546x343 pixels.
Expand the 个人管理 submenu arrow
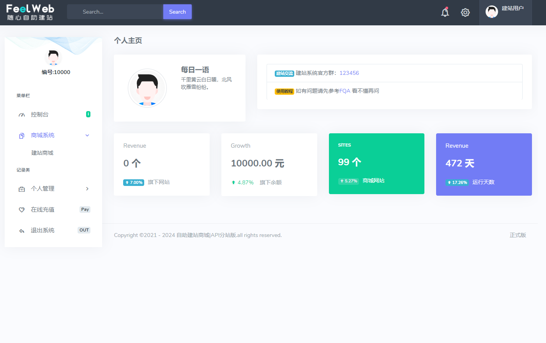(87, 189)
